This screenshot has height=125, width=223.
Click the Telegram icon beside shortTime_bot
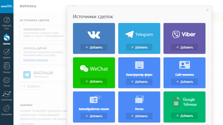point(27,75)
